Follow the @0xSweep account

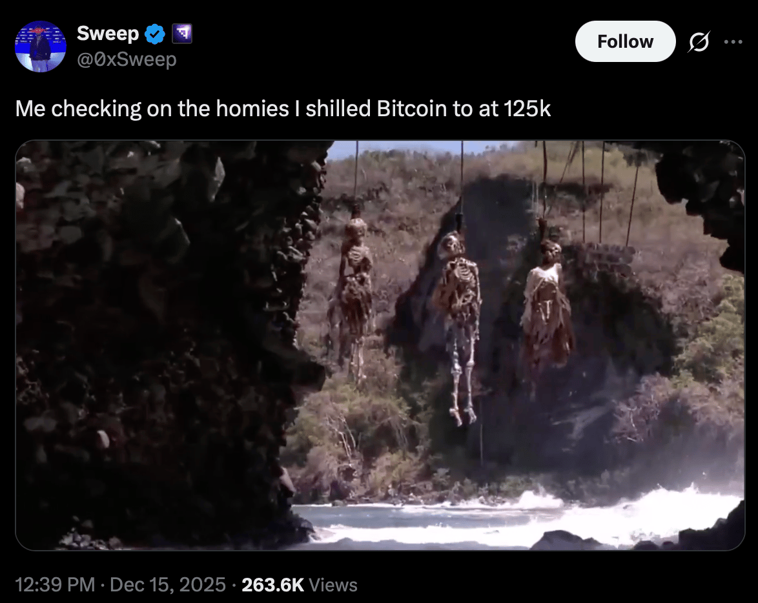coord(625,41)
